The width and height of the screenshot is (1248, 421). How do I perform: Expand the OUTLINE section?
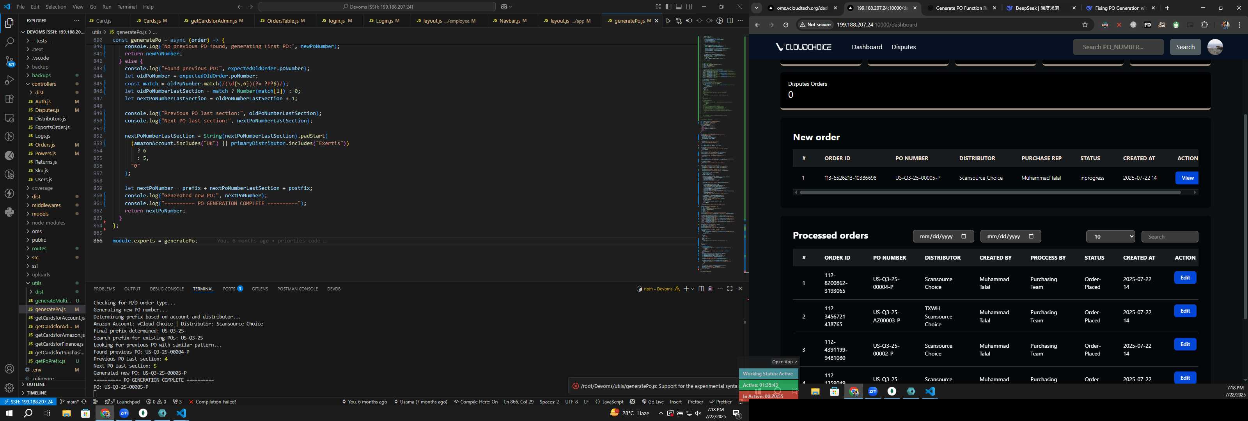36,385
